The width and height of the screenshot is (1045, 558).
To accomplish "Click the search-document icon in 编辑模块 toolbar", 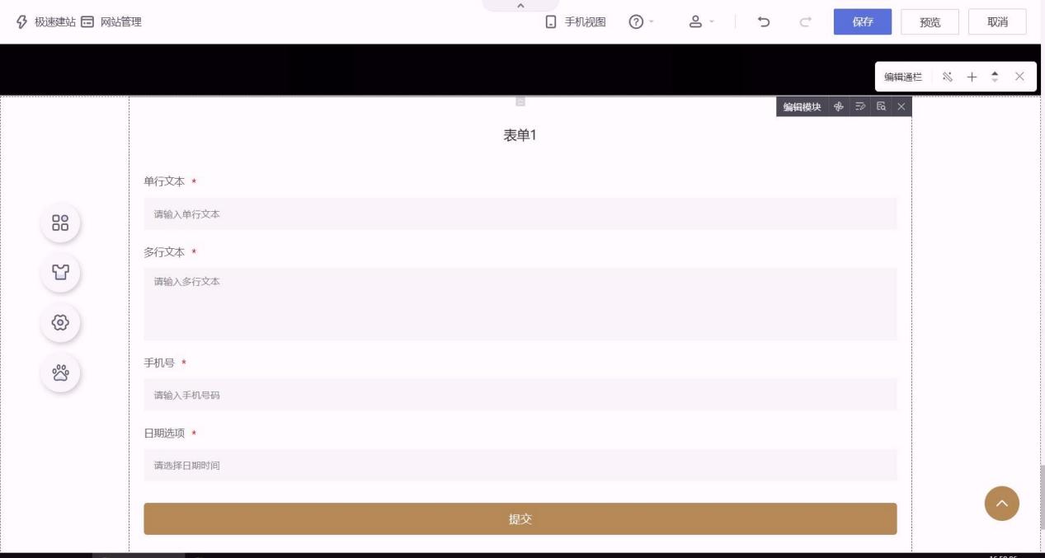I will tap(881, 106).
